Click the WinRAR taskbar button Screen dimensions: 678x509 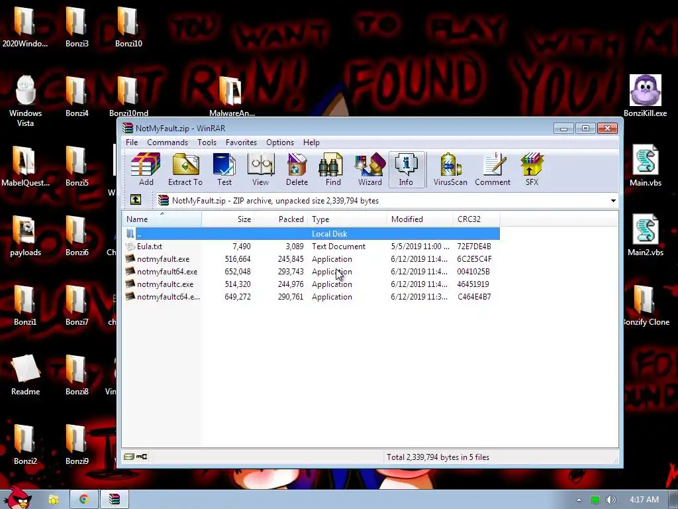pyautogui.click(x=114, y=499)
